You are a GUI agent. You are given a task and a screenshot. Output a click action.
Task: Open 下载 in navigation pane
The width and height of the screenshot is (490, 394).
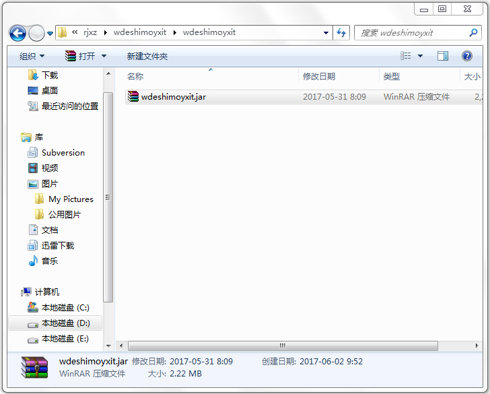(x=50, y=75)
